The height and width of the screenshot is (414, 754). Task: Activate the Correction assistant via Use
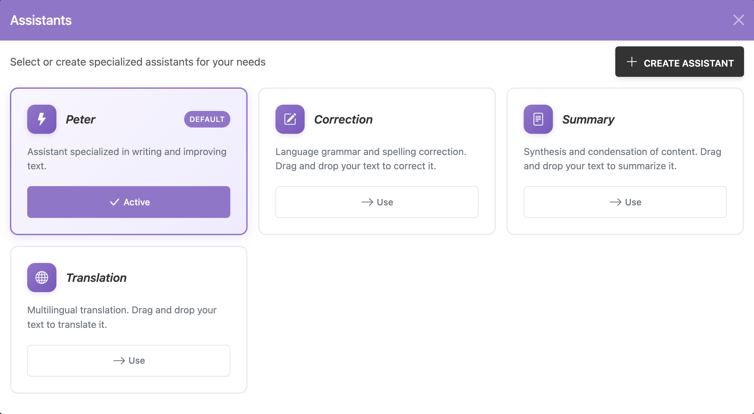pyautogui.click(x=377, y=202)
